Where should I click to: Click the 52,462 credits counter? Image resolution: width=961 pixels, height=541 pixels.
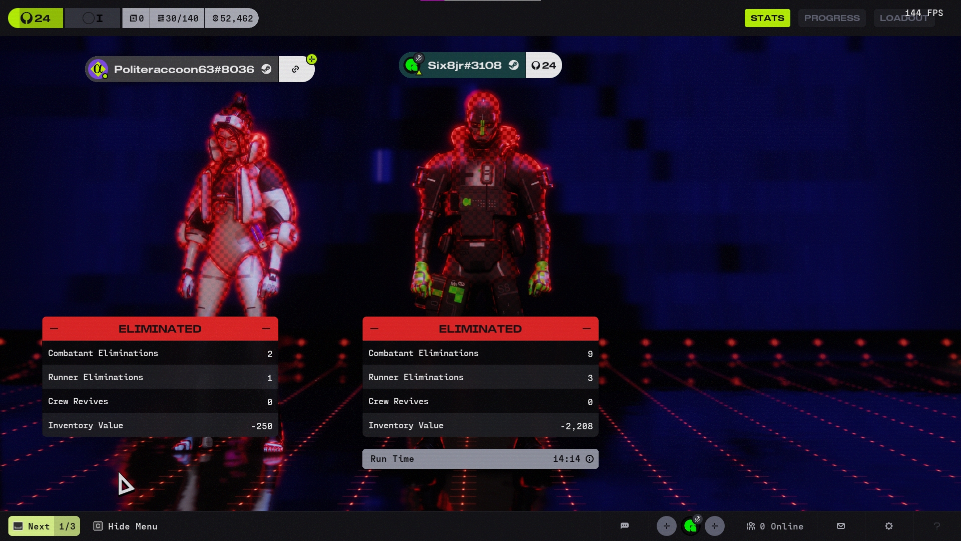[x=232, y=18]
